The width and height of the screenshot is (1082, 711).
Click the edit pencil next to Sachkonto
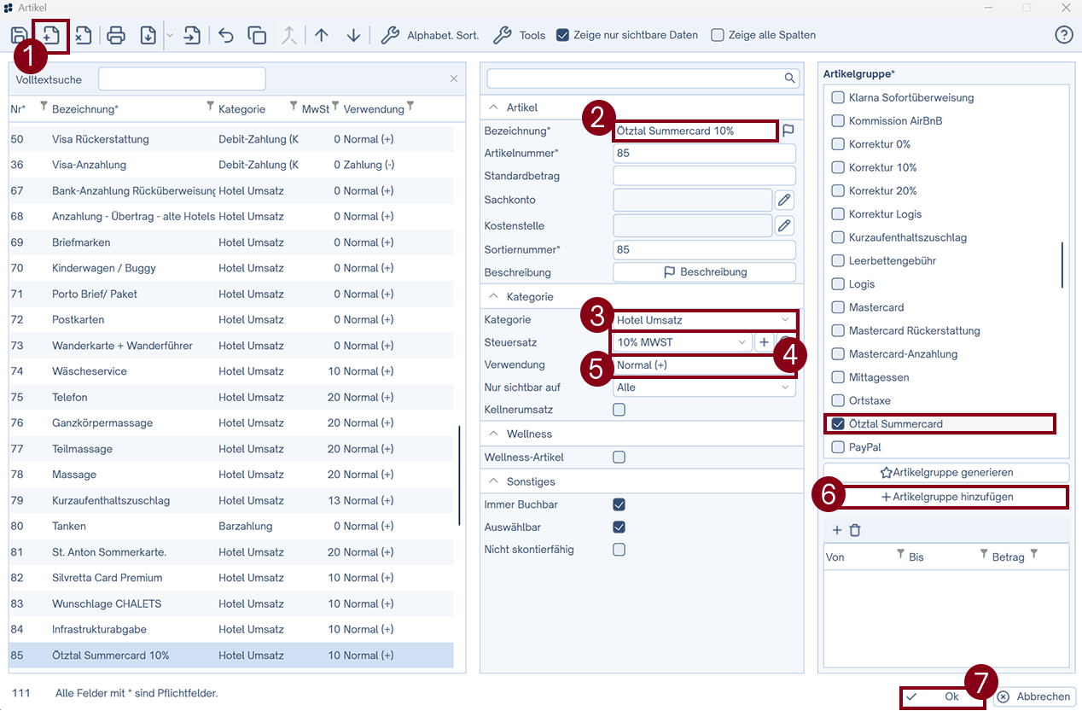[784, 200]
